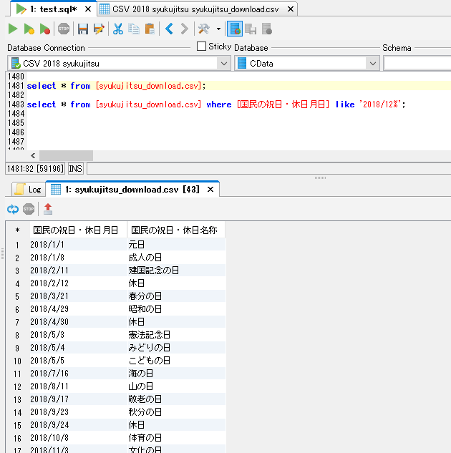Sort by 国民の祝日・休日名称 column header
This screenshot has height=453, width=451.
click(174, 230)
